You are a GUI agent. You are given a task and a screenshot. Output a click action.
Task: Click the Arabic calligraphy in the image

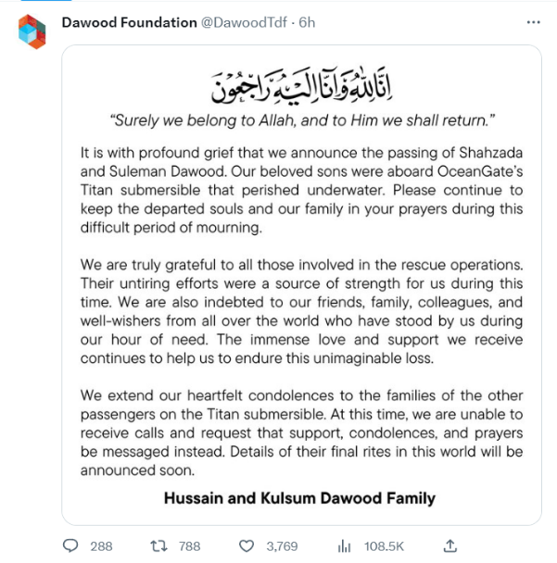(301, 86)
